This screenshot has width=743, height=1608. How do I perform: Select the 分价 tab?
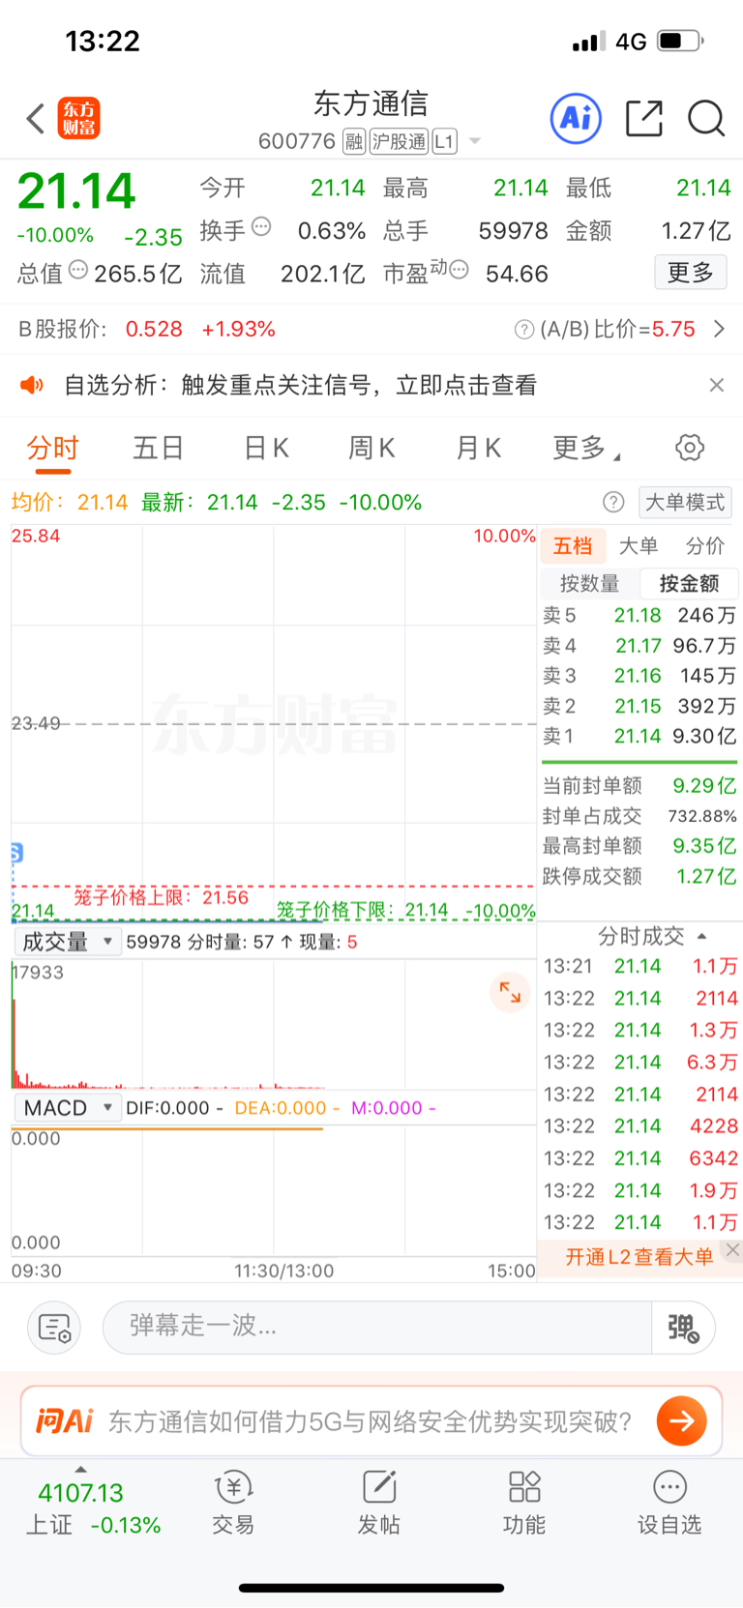point(705,546)
